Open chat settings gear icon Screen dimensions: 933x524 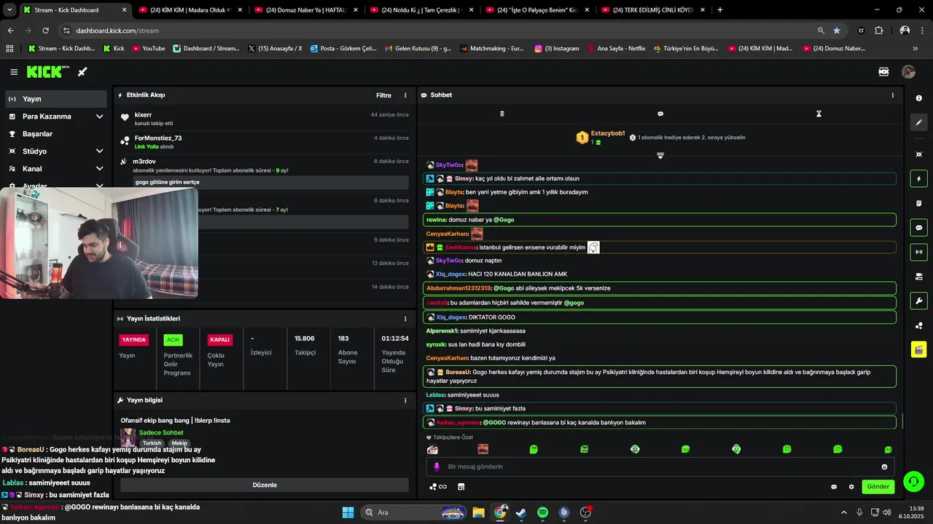851,487
